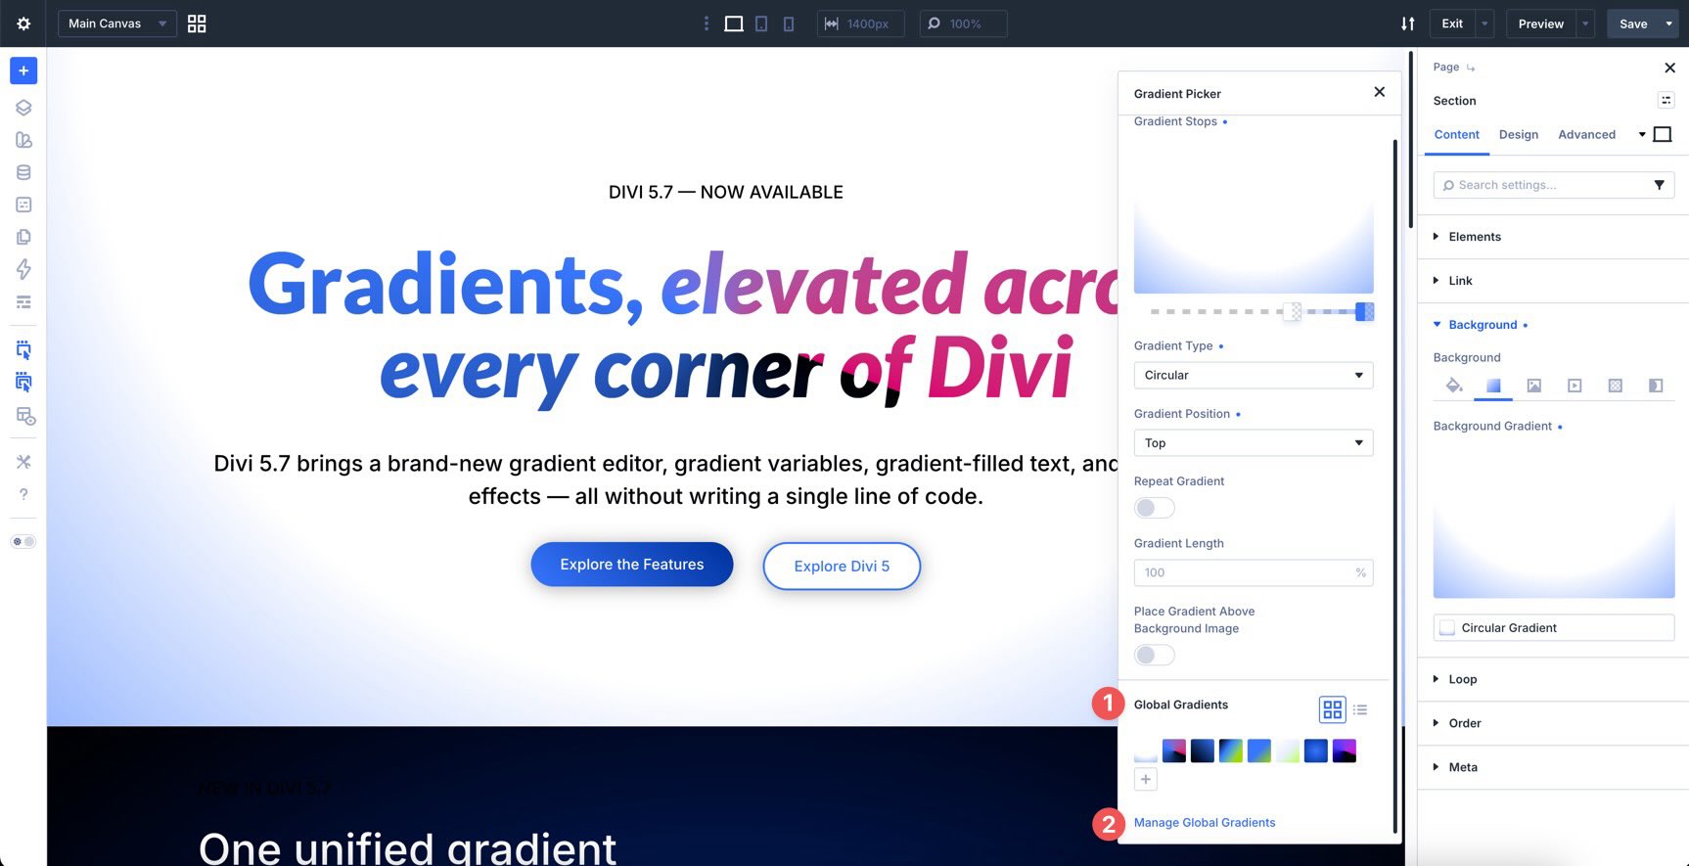The height and width of the screenshot is (866, 1689).
Task: Toggle the dark mode switch in left sidebar
Action: tap(23, 541)
